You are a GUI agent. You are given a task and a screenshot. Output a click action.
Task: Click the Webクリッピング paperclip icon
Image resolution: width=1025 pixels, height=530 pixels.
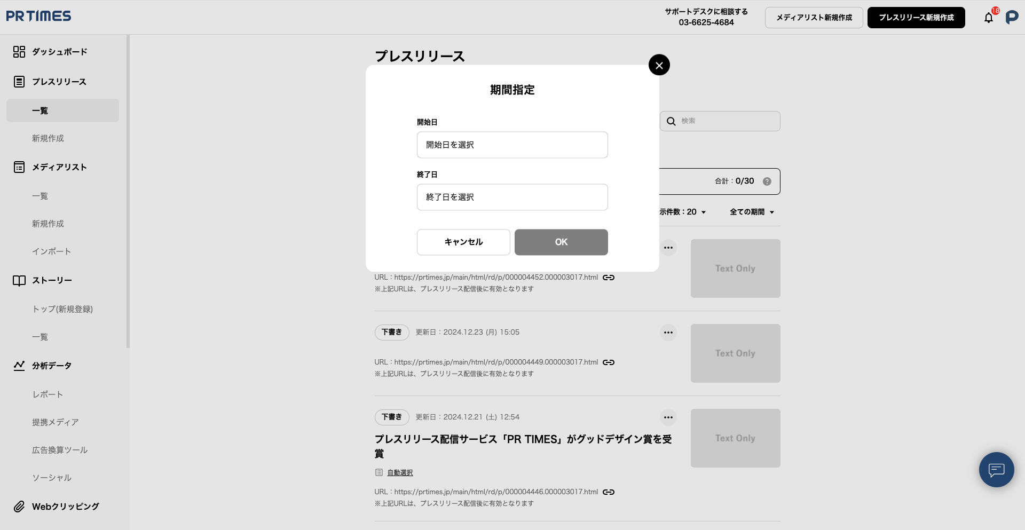tap(19, 507)
